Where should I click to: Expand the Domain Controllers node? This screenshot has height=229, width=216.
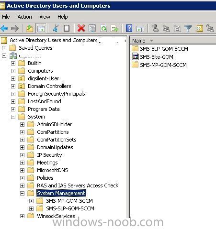click(13, 86)
